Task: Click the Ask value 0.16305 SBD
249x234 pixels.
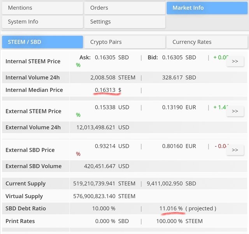Action: click(112, 57)
